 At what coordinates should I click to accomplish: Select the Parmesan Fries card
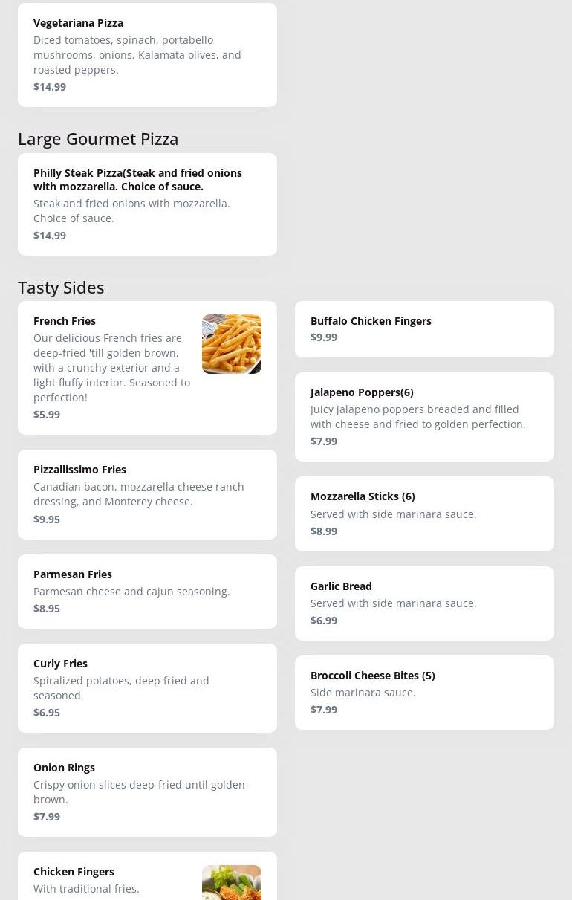pyautogui.click(x=147, y=591)
